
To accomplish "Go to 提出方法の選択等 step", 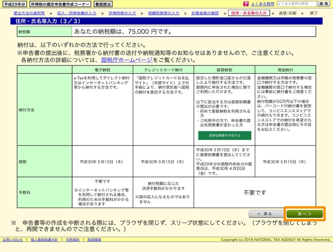I will pos(29,13).
